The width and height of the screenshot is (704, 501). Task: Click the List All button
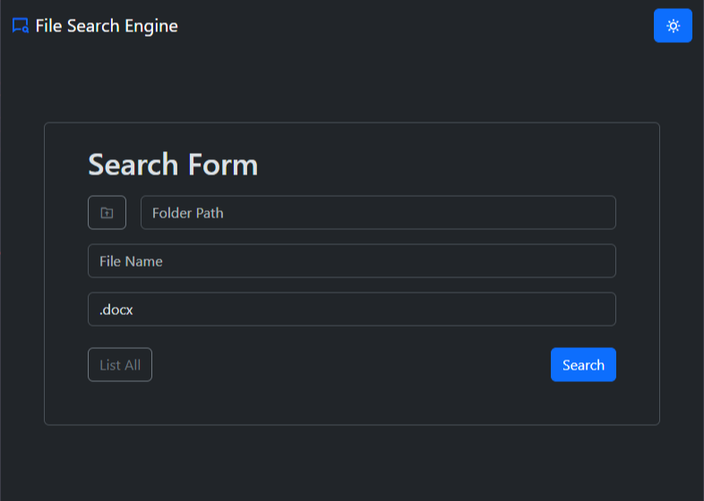120,365
